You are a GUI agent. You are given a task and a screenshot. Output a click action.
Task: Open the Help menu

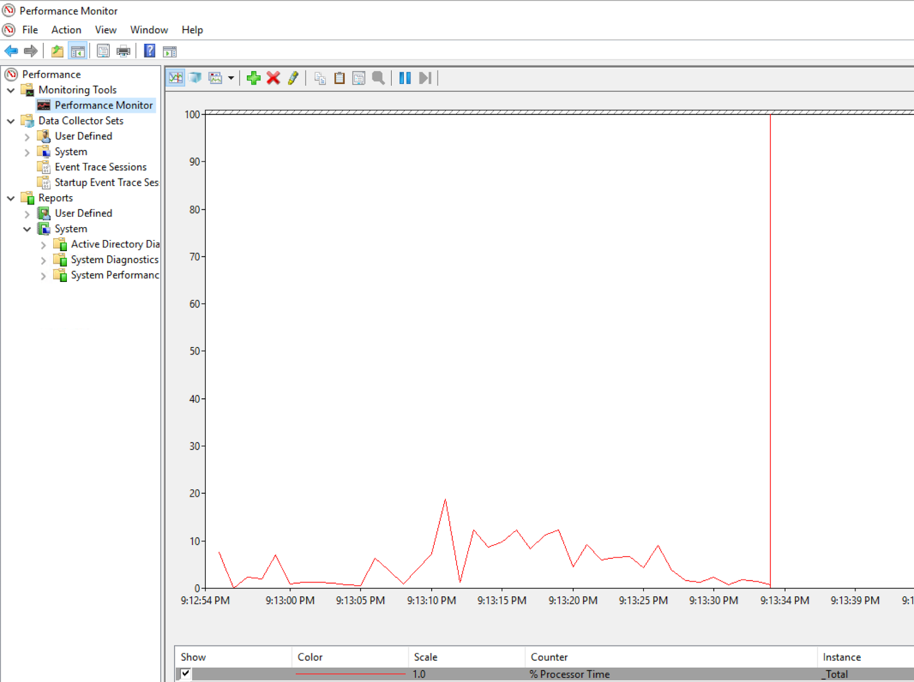[x=193, y=30]
